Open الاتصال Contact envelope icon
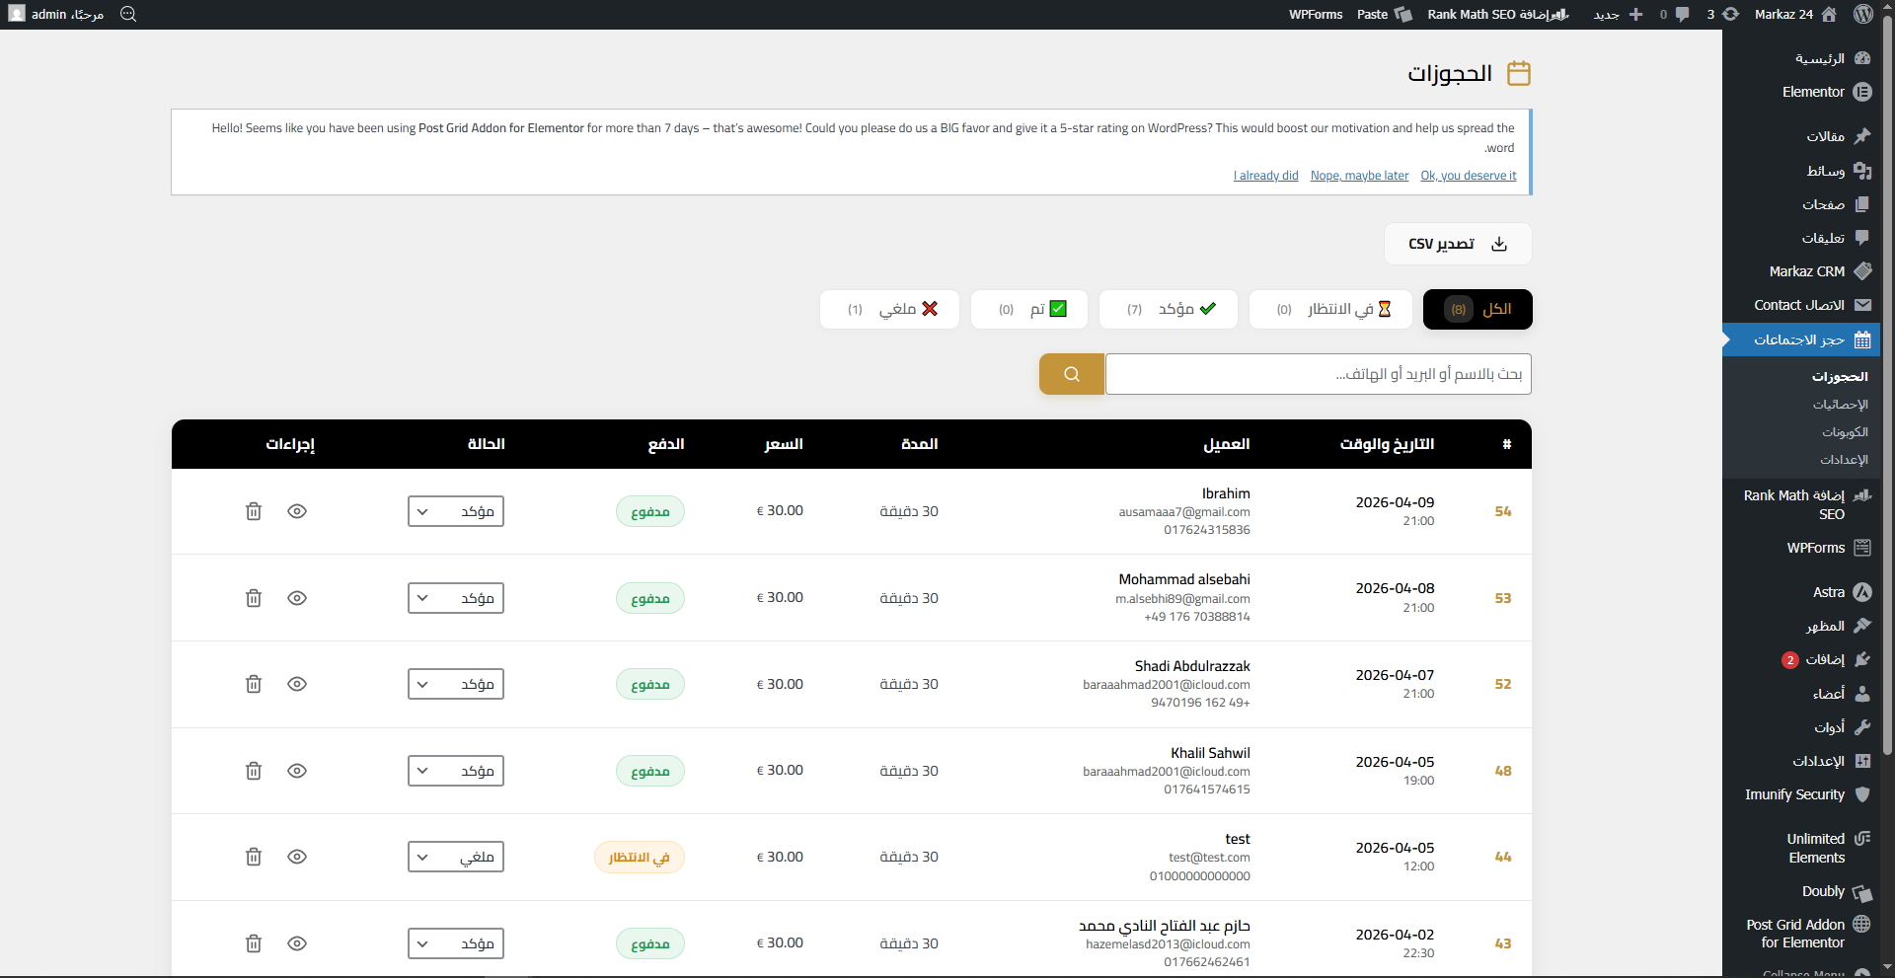 pyautogui.click(x=1862, y=305)
